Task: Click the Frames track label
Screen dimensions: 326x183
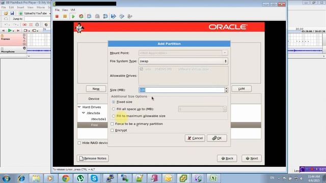Action: 6,39
